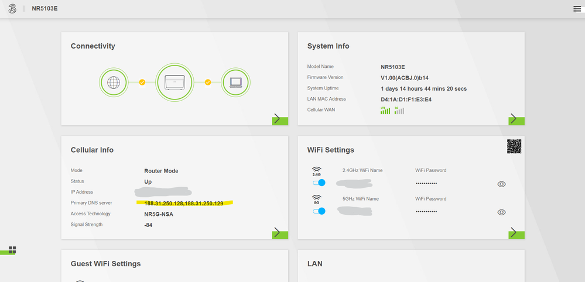Toggle the 2.4GHz WiFi switch
585x282 pixels.
[319, 183]
